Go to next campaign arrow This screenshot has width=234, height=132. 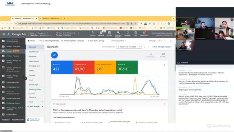171,41
